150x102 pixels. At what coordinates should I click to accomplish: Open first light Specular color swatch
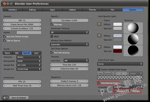click(x=118, y=28)
